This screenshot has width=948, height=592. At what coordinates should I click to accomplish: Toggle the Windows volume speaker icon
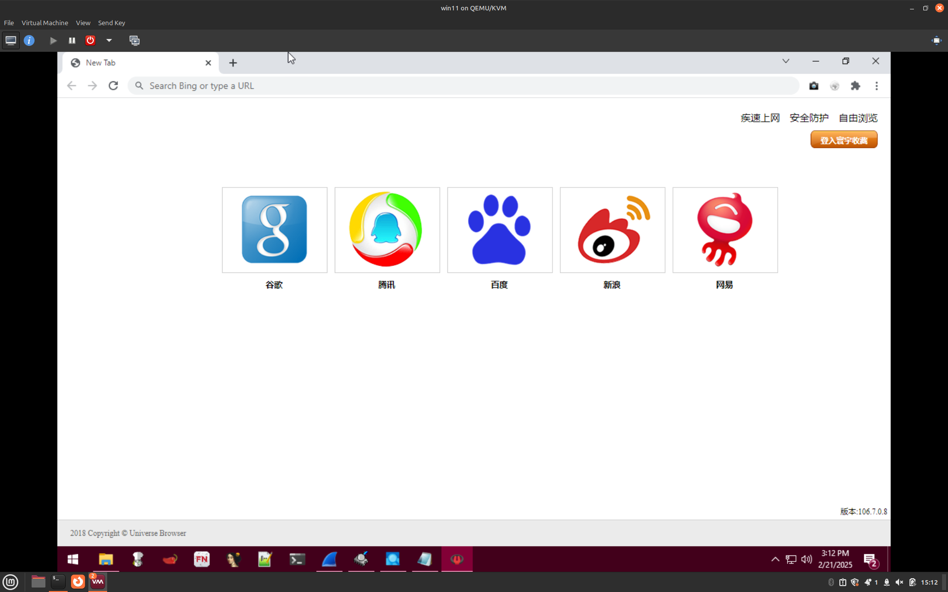click(x=806, y=559)
